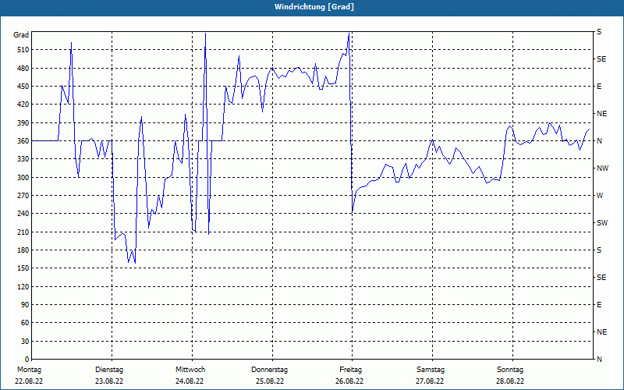624x390 pixels.
Task: Click the '240' left axis value
Action: (23, 214)
